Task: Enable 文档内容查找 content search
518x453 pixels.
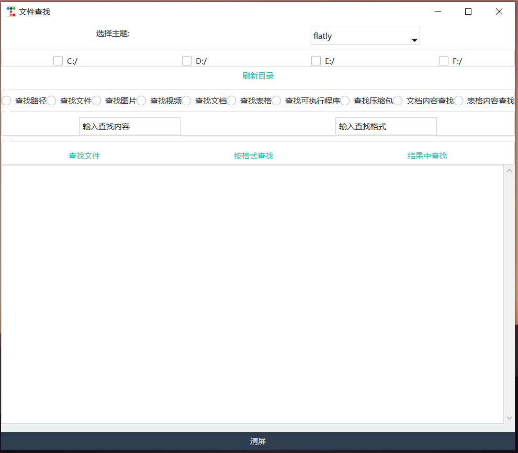Action: [x=398, y=101]
